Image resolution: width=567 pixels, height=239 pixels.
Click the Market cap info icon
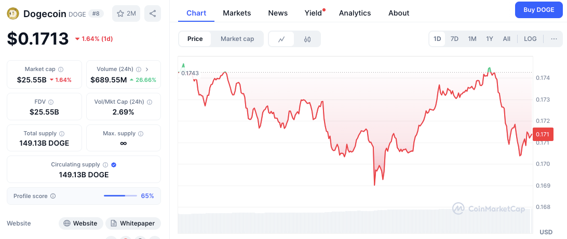(61, 69)
